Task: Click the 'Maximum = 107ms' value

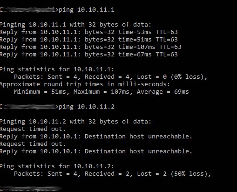Action: 102,92
